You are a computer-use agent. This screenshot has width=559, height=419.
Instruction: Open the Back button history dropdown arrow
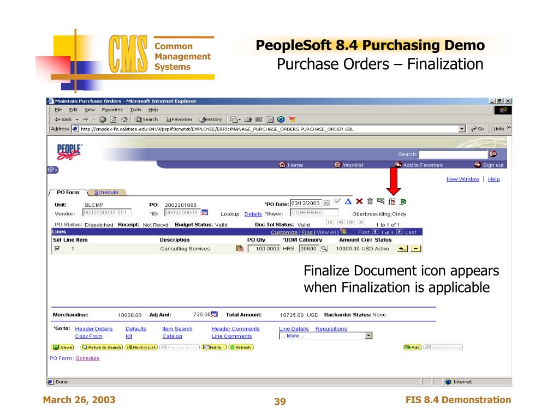click(77, 119)
